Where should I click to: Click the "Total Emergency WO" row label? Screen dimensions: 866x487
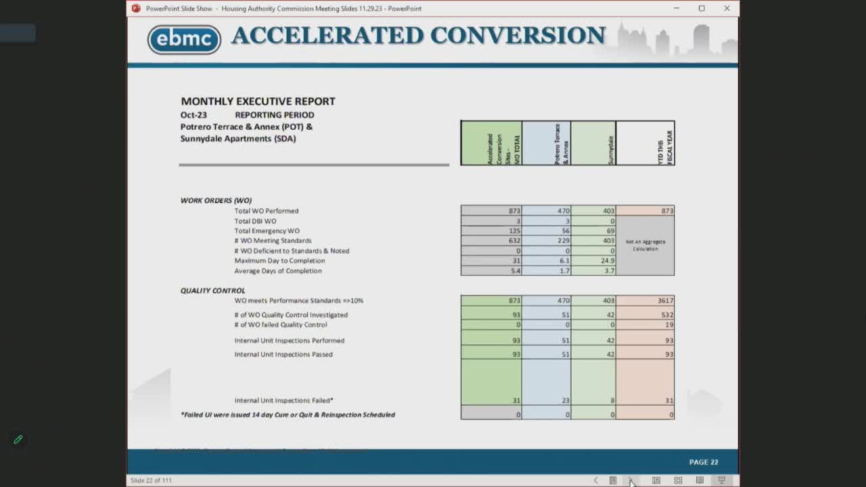click(x=267, y=231)
